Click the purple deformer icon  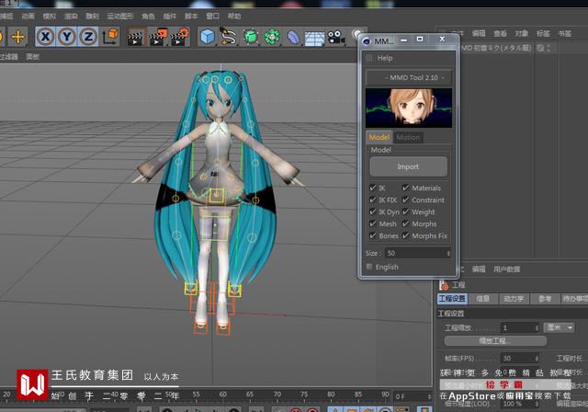(x=293, y=37)
